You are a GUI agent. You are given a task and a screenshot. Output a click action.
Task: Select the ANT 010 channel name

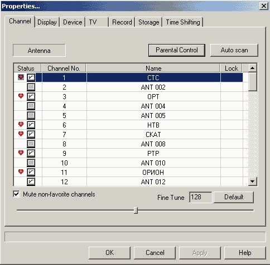(153, 163)
